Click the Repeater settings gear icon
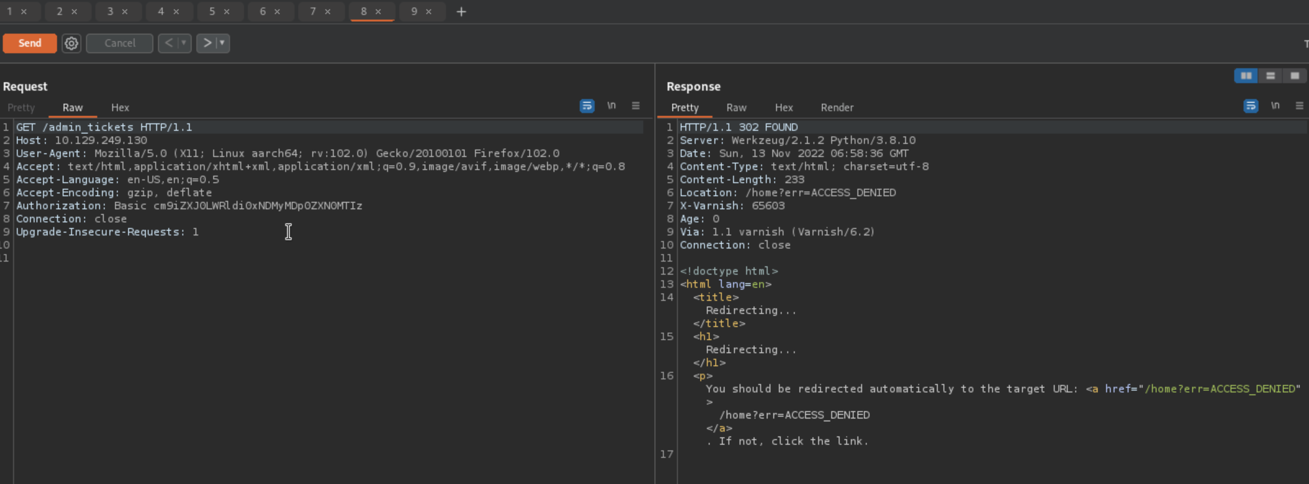Viewport: 1309px width, 484px height. (x=71, y=43)
